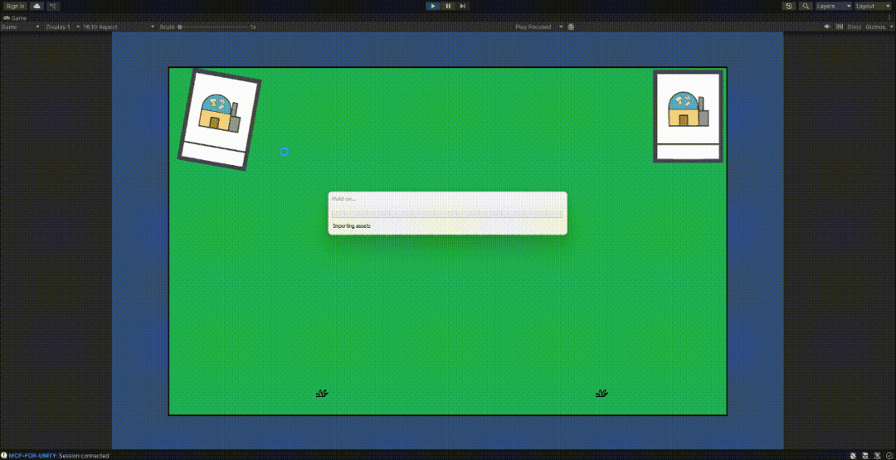Image resolution: width=896 pixels, height=460 pixels.
Task: Click the Sign in button
Action: pyautogui.click(x=16, y=6)
